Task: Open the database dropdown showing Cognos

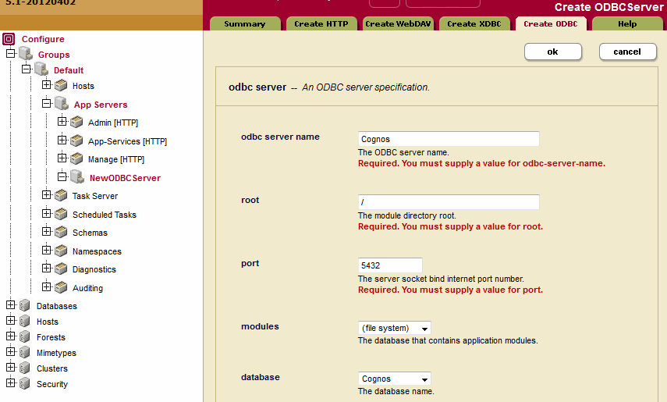Action: click(x=395, y=379)
